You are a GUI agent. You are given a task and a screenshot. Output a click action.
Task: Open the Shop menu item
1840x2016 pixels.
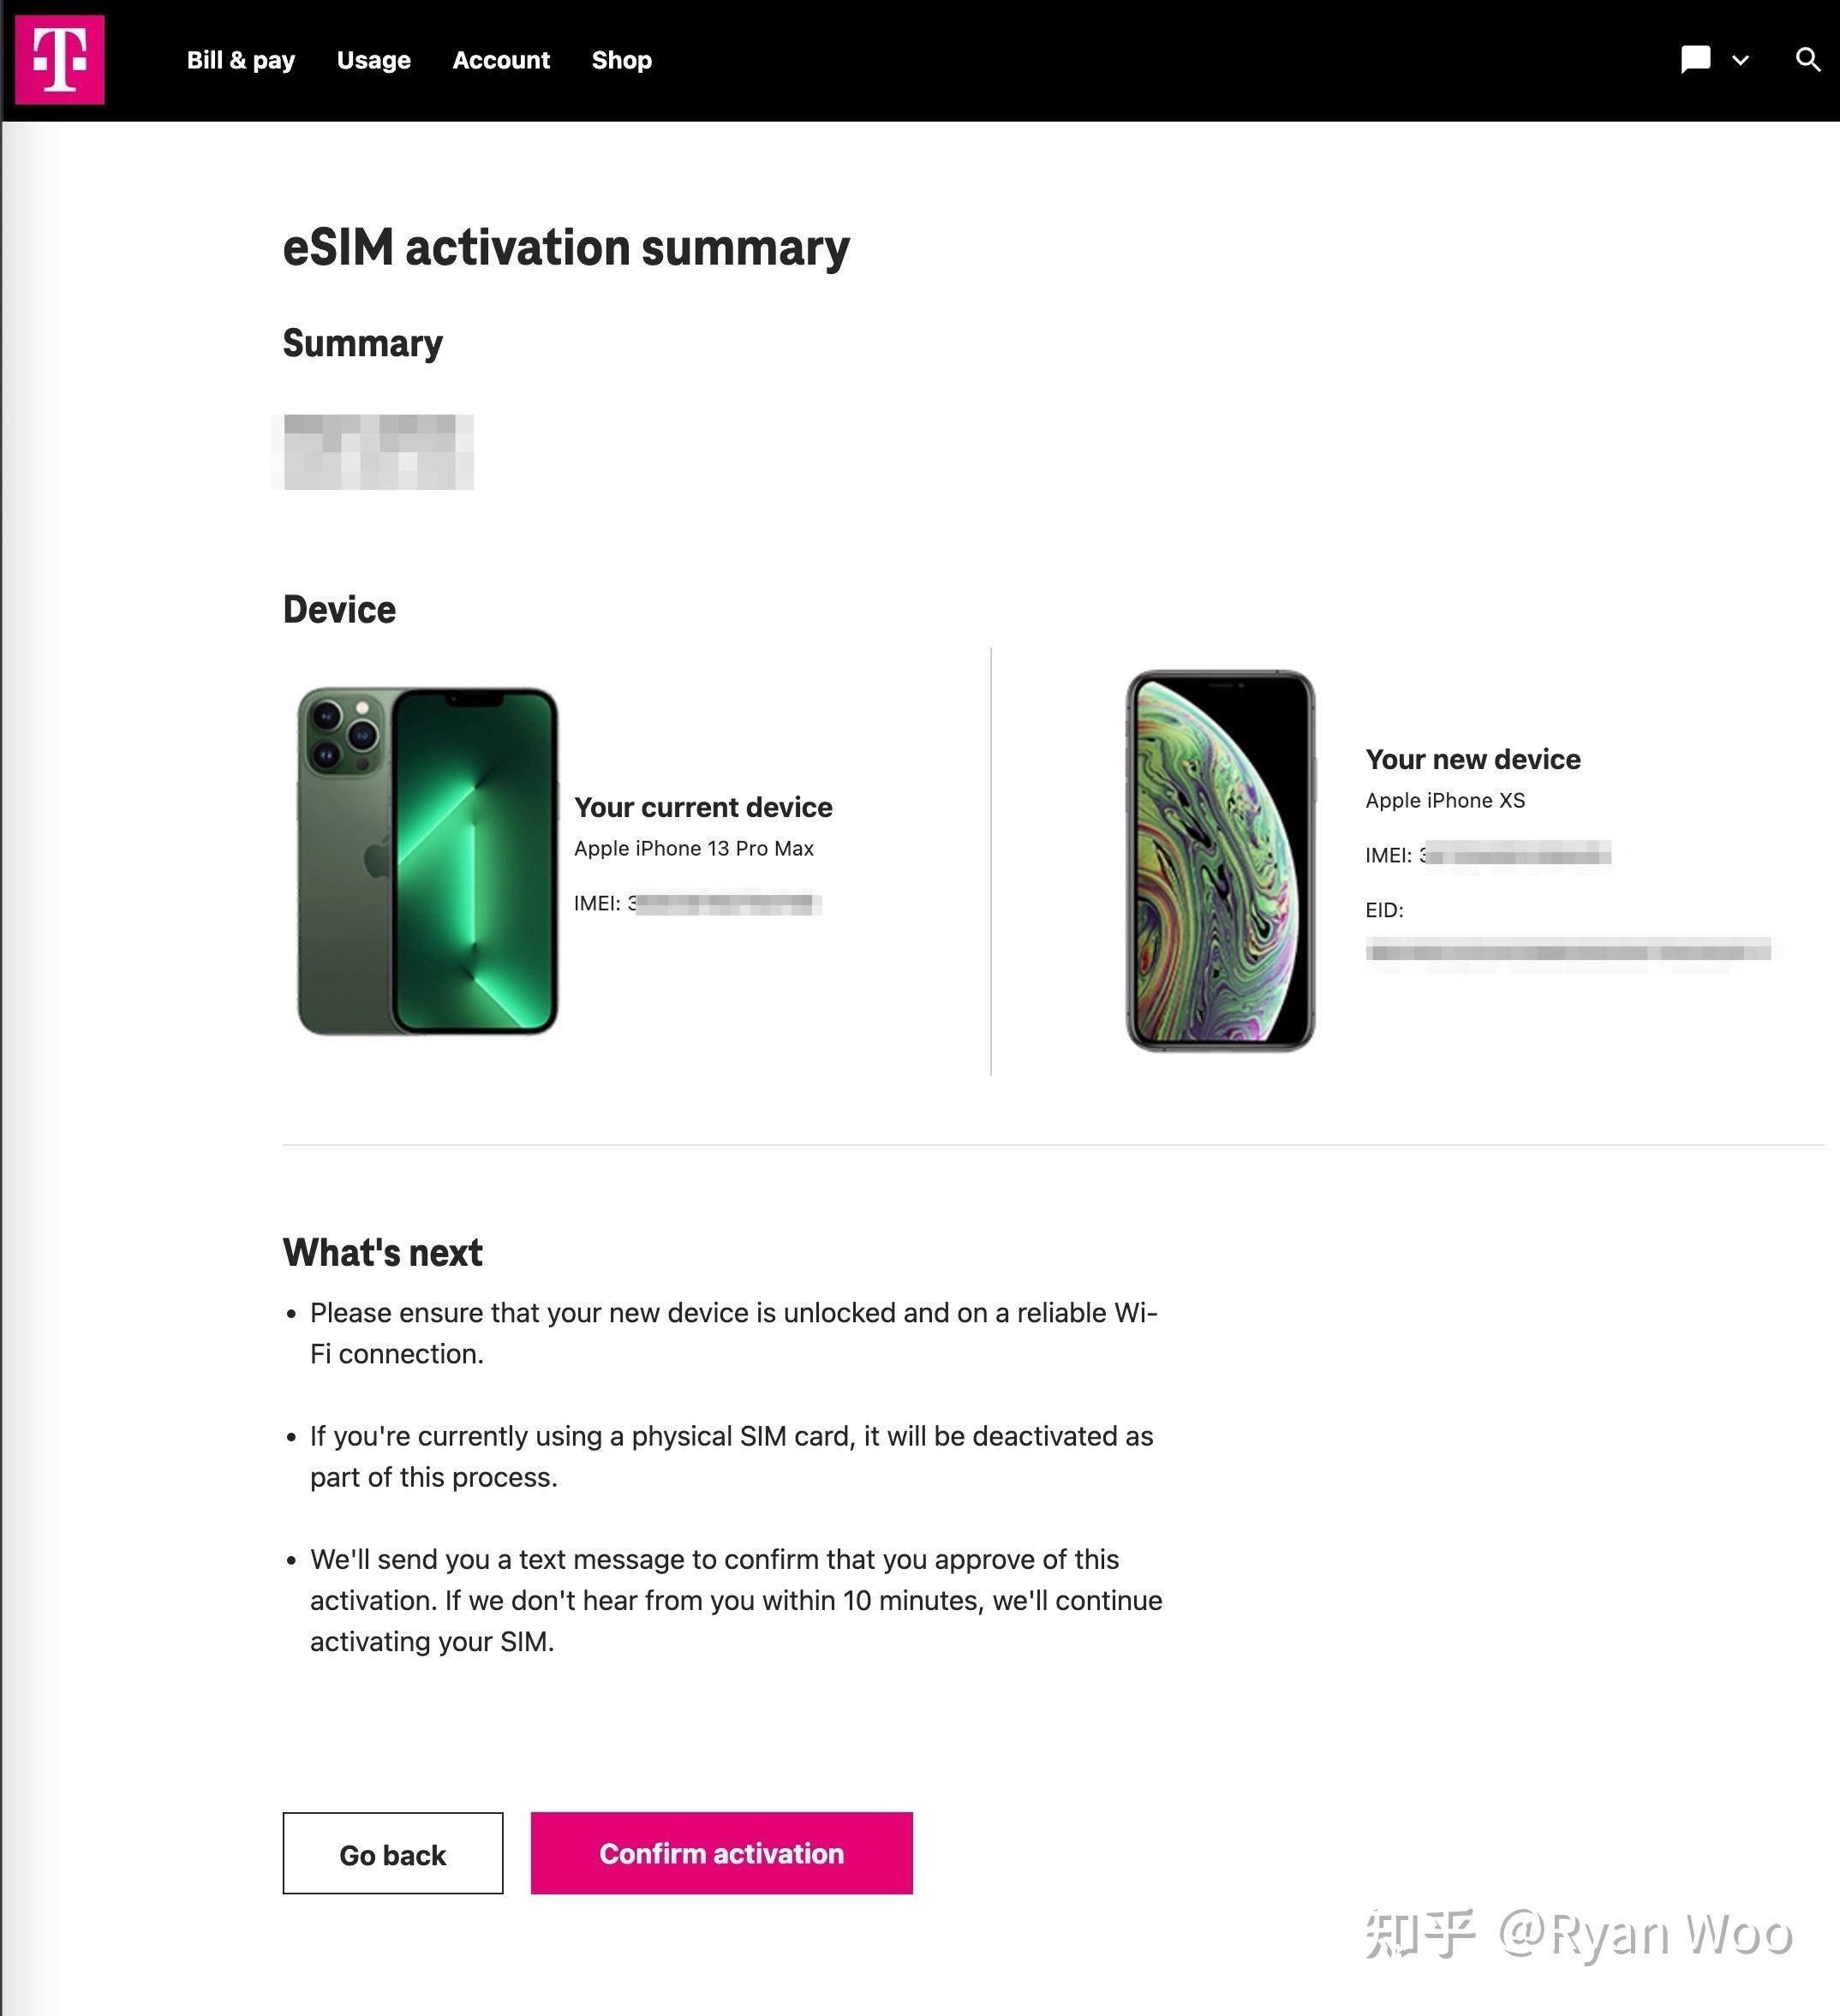pyautogui.click(x=622, y=60)
